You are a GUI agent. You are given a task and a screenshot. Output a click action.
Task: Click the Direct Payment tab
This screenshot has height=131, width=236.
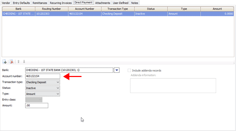[83, 2]
